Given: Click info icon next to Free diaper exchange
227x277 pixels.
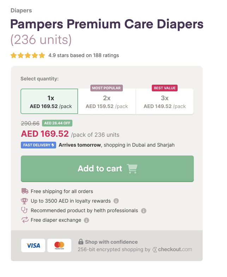Looking at the screenshot, I should (x=86, y=220).
